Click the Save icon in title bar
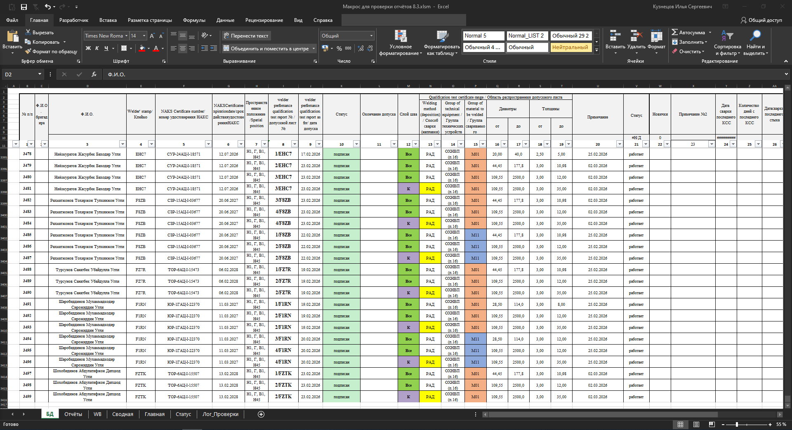The width and height of the screenshot is (792, 430). click(24, 7)
